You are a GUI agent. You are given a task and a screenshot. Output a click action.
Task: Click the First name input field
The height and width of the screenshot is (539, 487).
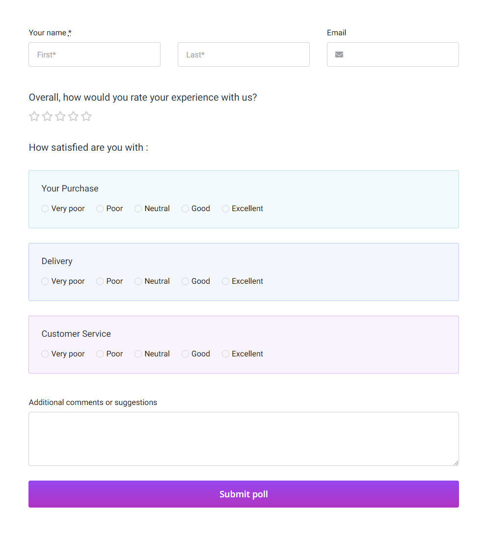click(94, 54)
